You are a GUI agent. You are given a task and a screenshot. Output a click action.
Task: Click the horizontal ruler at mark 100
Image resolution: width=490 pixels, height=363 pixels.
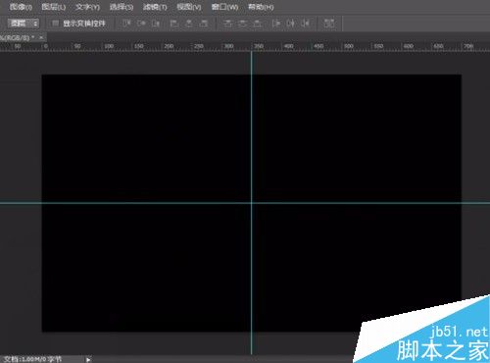point(109,46)
